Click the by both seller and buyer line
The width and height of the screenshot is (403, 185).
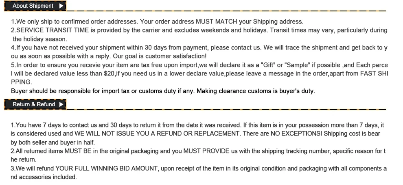coord(53,142)
